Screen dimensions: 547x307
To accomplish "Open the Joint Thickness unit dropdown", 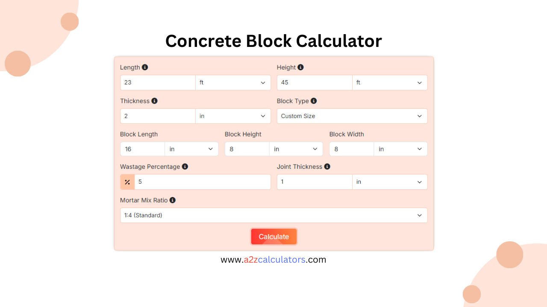I will pos(390,182).
